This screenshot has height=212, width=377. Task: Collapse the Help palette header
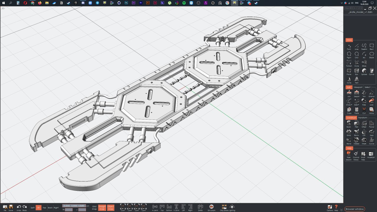tap(349, 148)
